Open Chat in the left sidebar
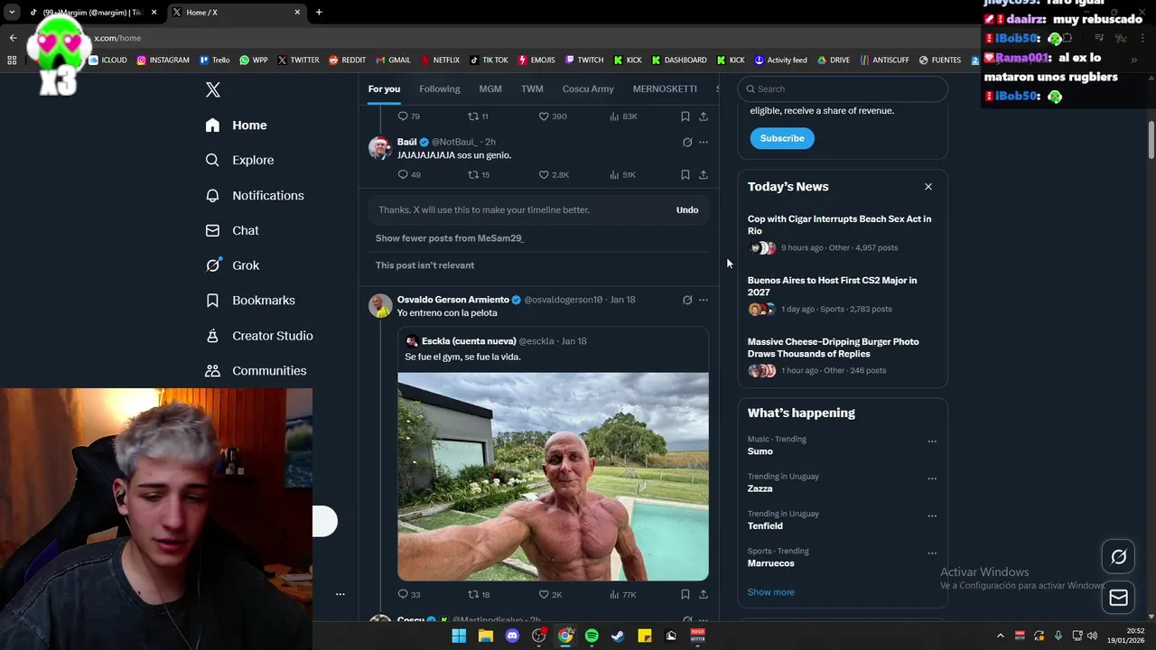The image size is (1156, 650). (x=232, y=230)
